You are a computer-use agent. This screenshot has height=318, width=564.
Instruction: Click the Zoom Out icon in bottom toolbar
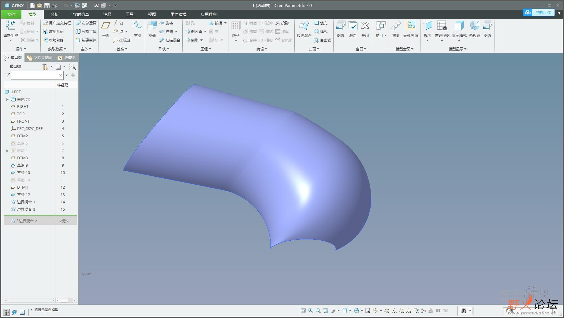click(x=318, y=311)
